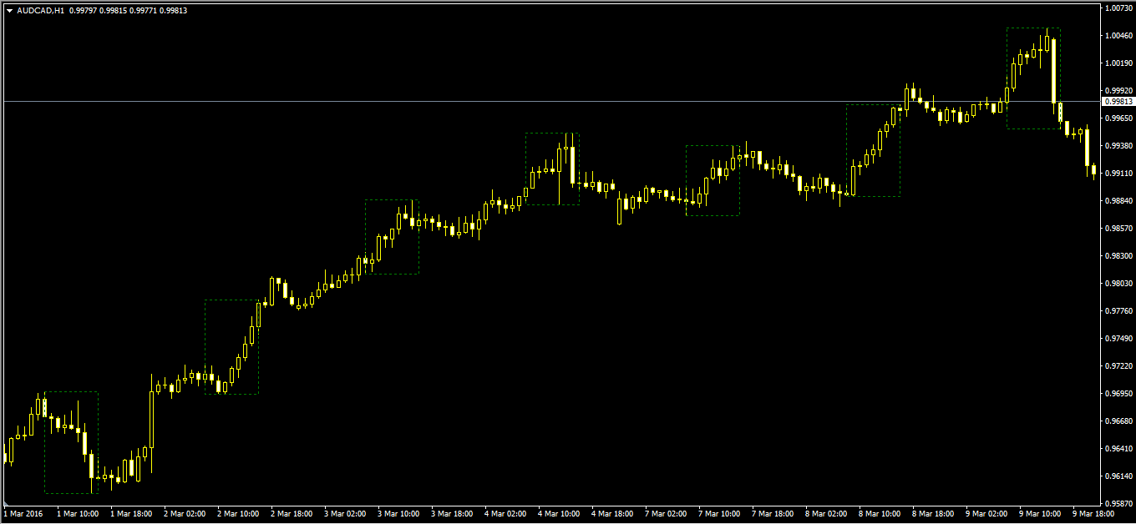Select the current price label 0.99813
The width and height of the screenshot is (1136, 524).
[1119, 101]
